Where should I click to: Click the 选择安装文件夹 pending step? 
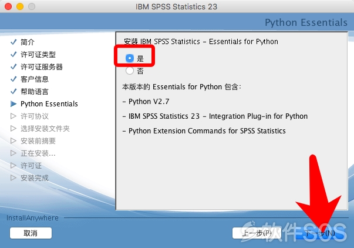pyautogui.click(x=45, y=129)
